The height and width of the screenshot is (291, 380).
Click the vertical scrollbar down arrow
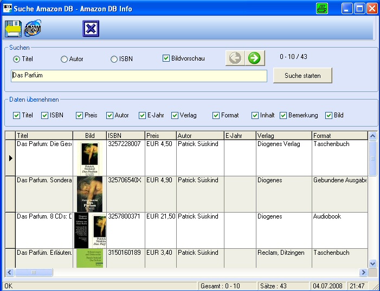pyautogui.click(x=372, y=263)
